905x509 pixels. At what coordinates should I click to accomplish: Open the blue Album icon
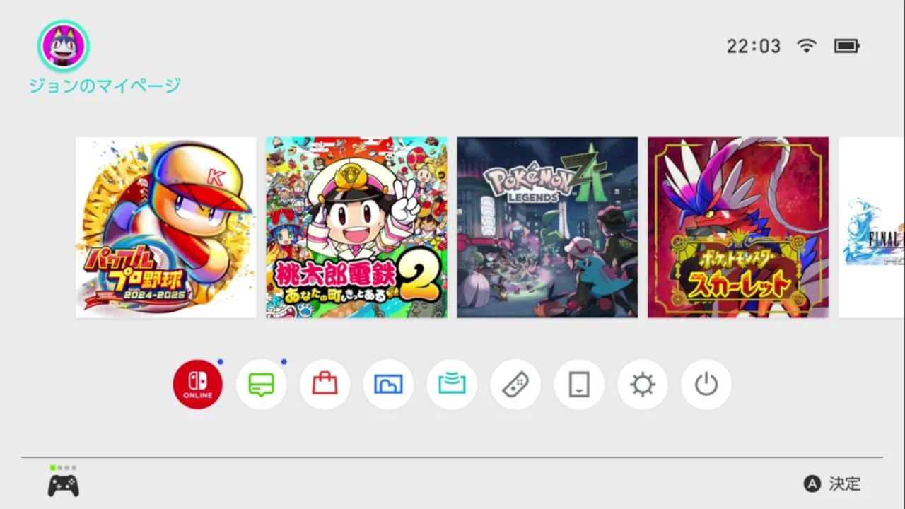(x=388, y=385)
